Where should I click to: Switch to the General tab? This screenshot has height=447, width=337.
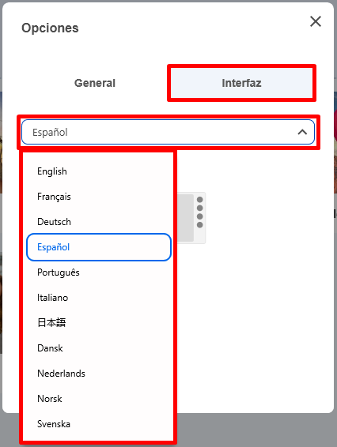tap(95, 83)
